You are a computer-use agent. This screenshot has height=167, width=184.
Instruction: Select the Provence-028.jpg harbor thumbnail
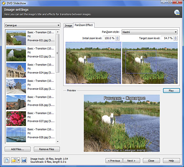pyautogui.click(x=16, y=135)
